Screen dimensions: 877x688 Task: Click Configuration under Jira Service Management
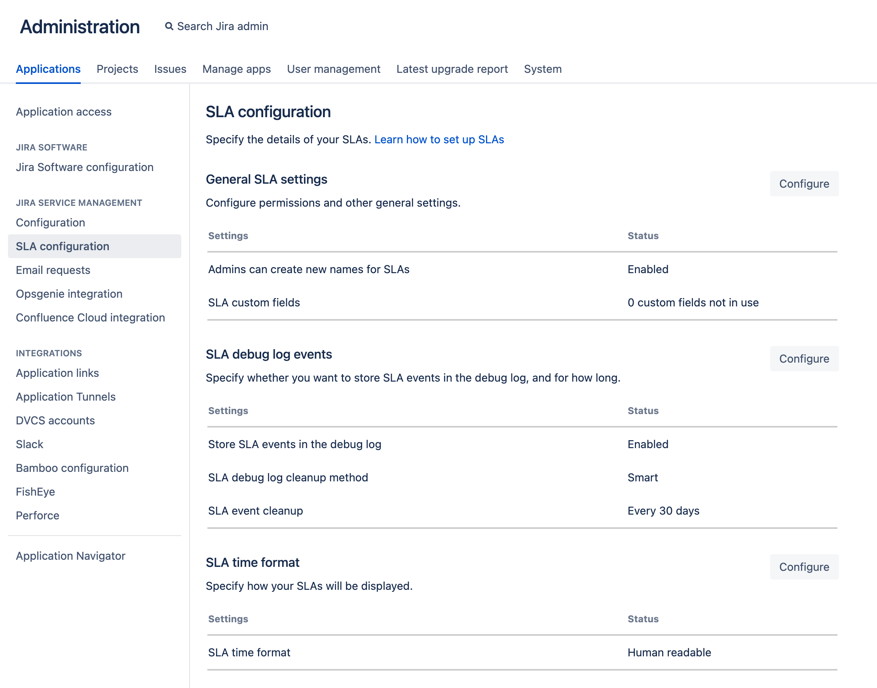click(x=51, y=222)
